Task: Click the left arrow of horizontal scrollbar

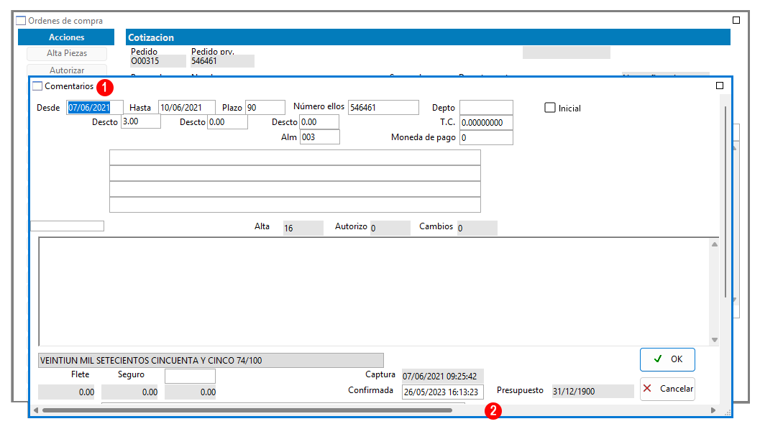Action: click(x=35, y=410)
